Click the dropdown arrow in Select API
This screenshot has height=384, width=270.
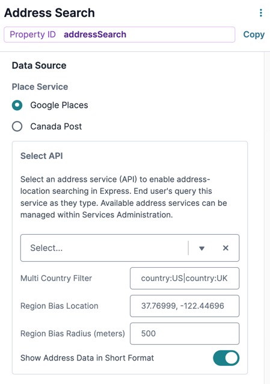point(201,249)
